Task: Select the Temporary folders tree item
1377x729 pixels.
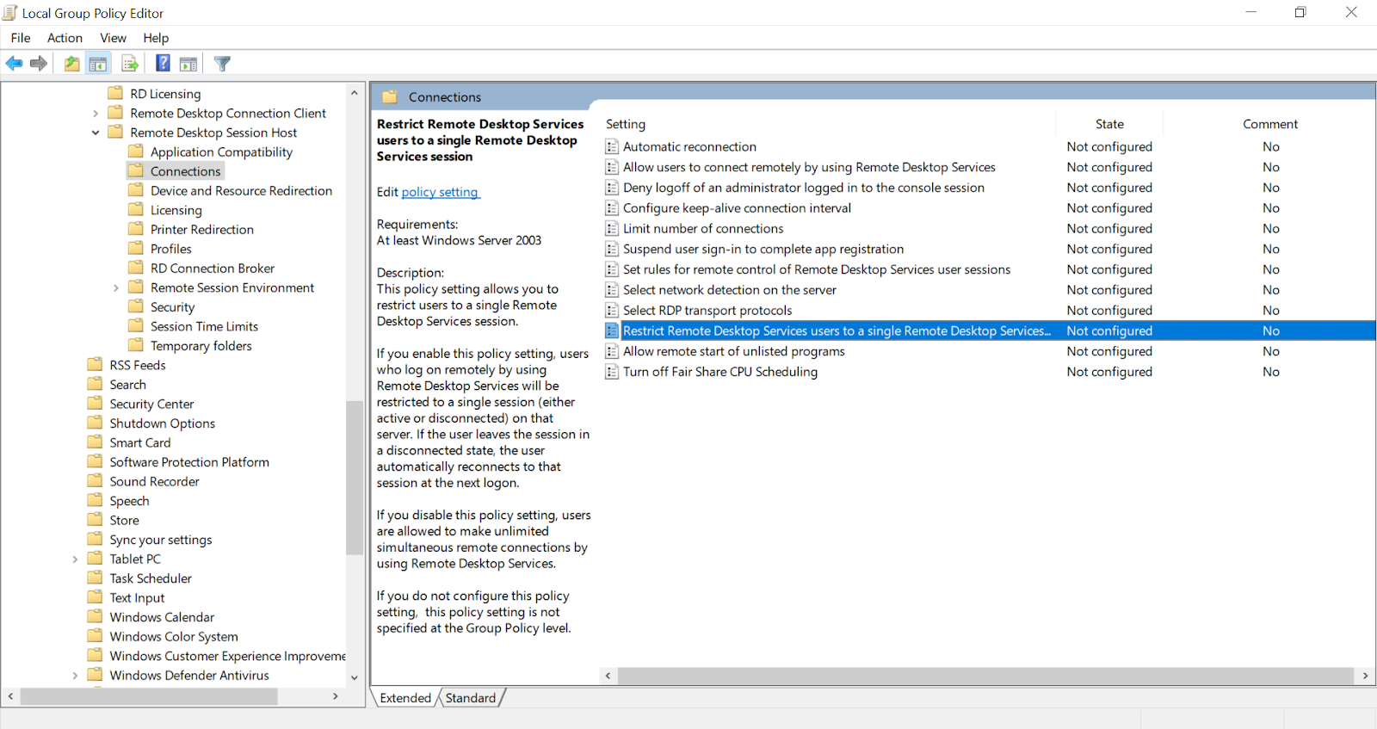Action: pyautogui.click(x=201, y=346)
